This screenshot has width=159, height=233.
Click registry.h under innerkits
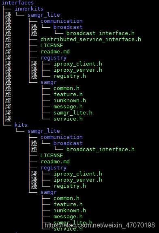(70, 76)
